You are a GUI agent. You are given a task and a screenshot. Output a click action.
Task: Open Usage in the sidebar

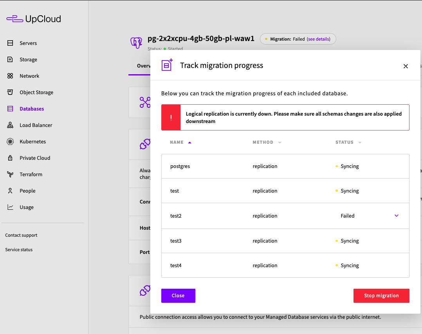pyautogui.click(x=27, y=207)
